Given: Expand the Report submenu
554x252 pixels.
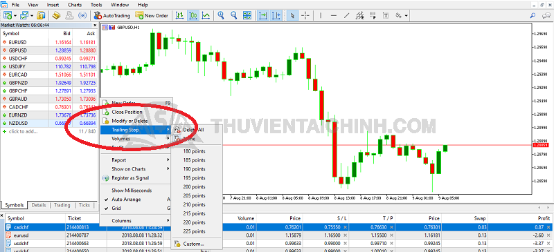Looking at the screenshot, I should coord(136,160).
